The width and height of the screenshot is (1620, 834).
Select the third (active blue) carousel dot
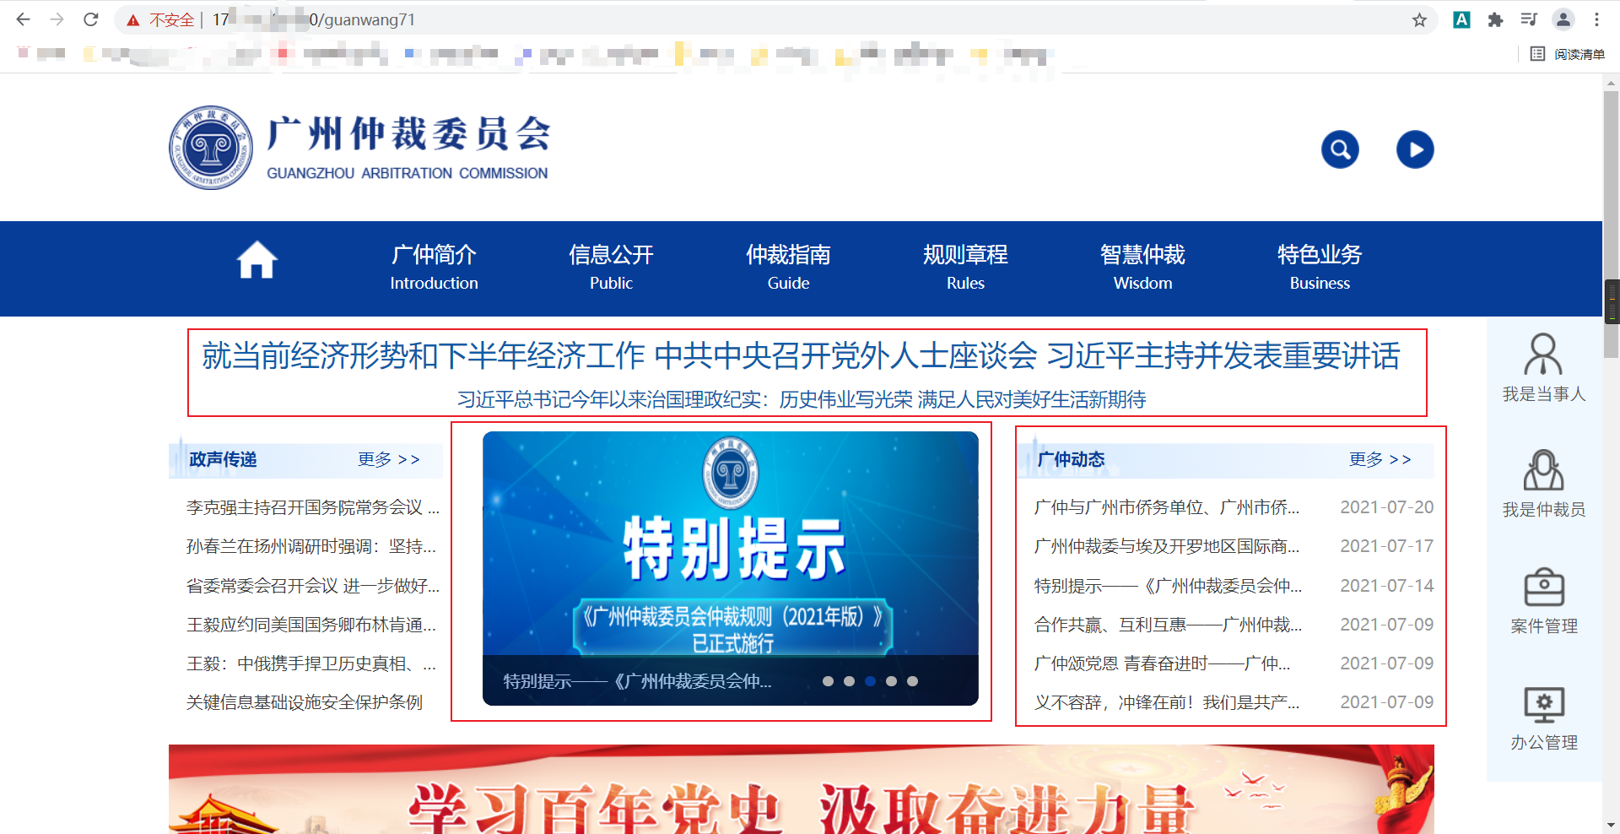click(870, 681)
